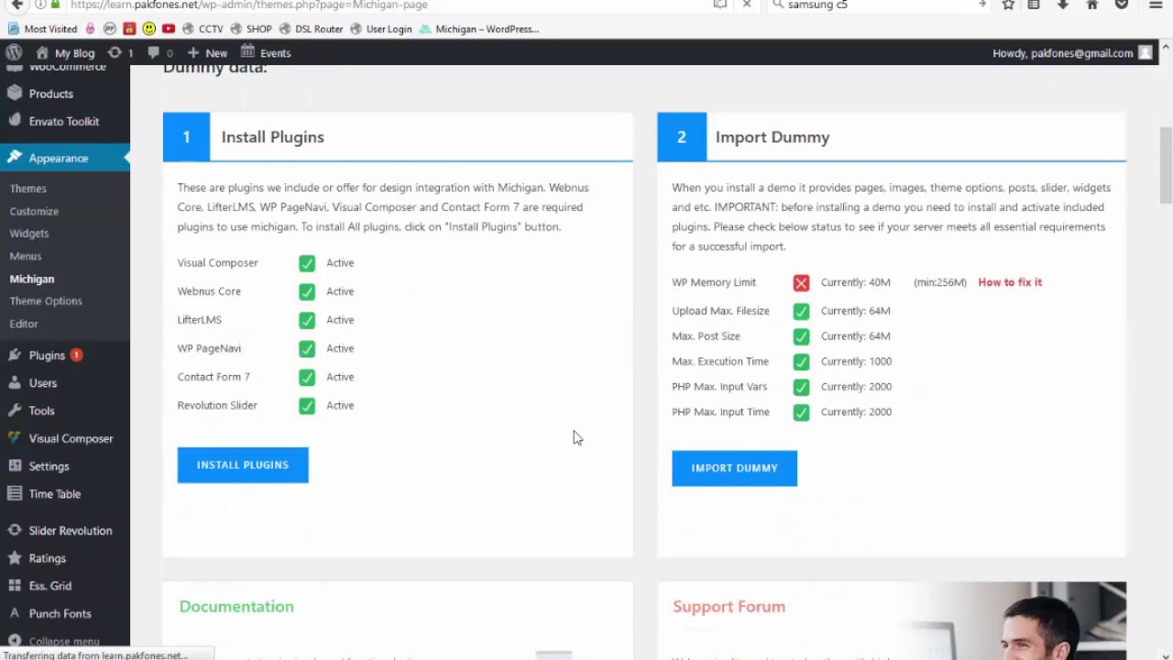Open the bookmarks list toolbar icon

click(x=1034, y=5)
